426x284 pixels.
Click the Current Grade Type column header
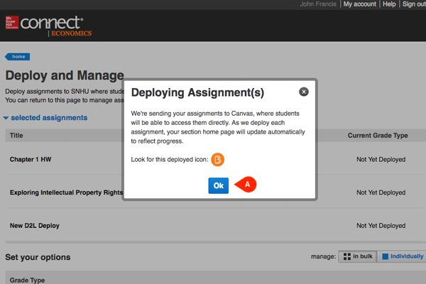coord(381,135)
